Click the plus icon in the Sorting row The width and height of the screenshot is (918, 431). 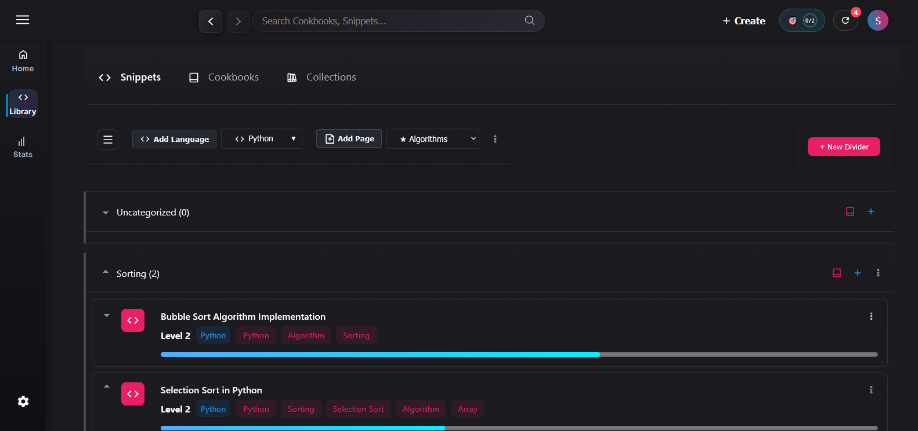click(x=858, y=273)
